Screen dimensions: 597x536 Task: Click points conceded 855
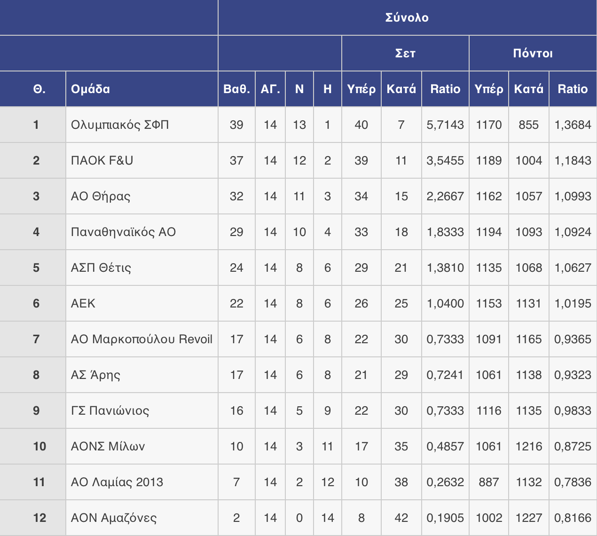[x=529, y=125]
